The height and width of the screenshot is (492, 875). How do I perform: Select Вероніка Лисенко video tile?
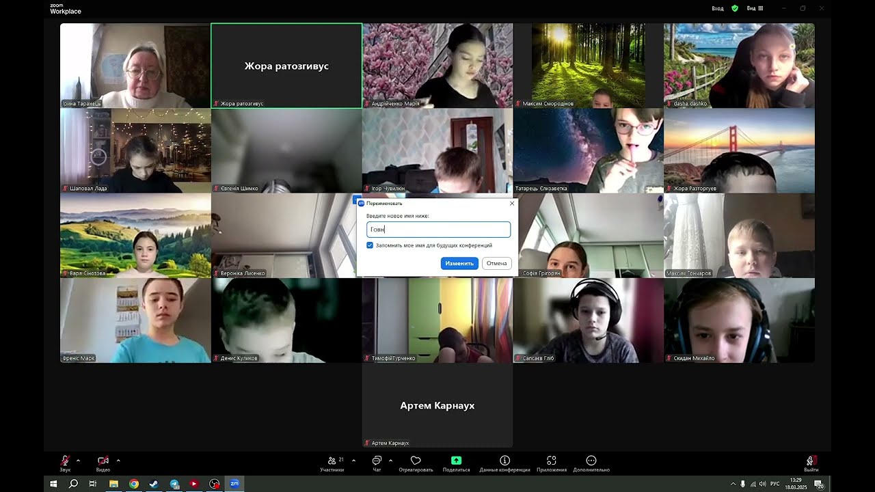pyautogui.click(x=286, y=235)
